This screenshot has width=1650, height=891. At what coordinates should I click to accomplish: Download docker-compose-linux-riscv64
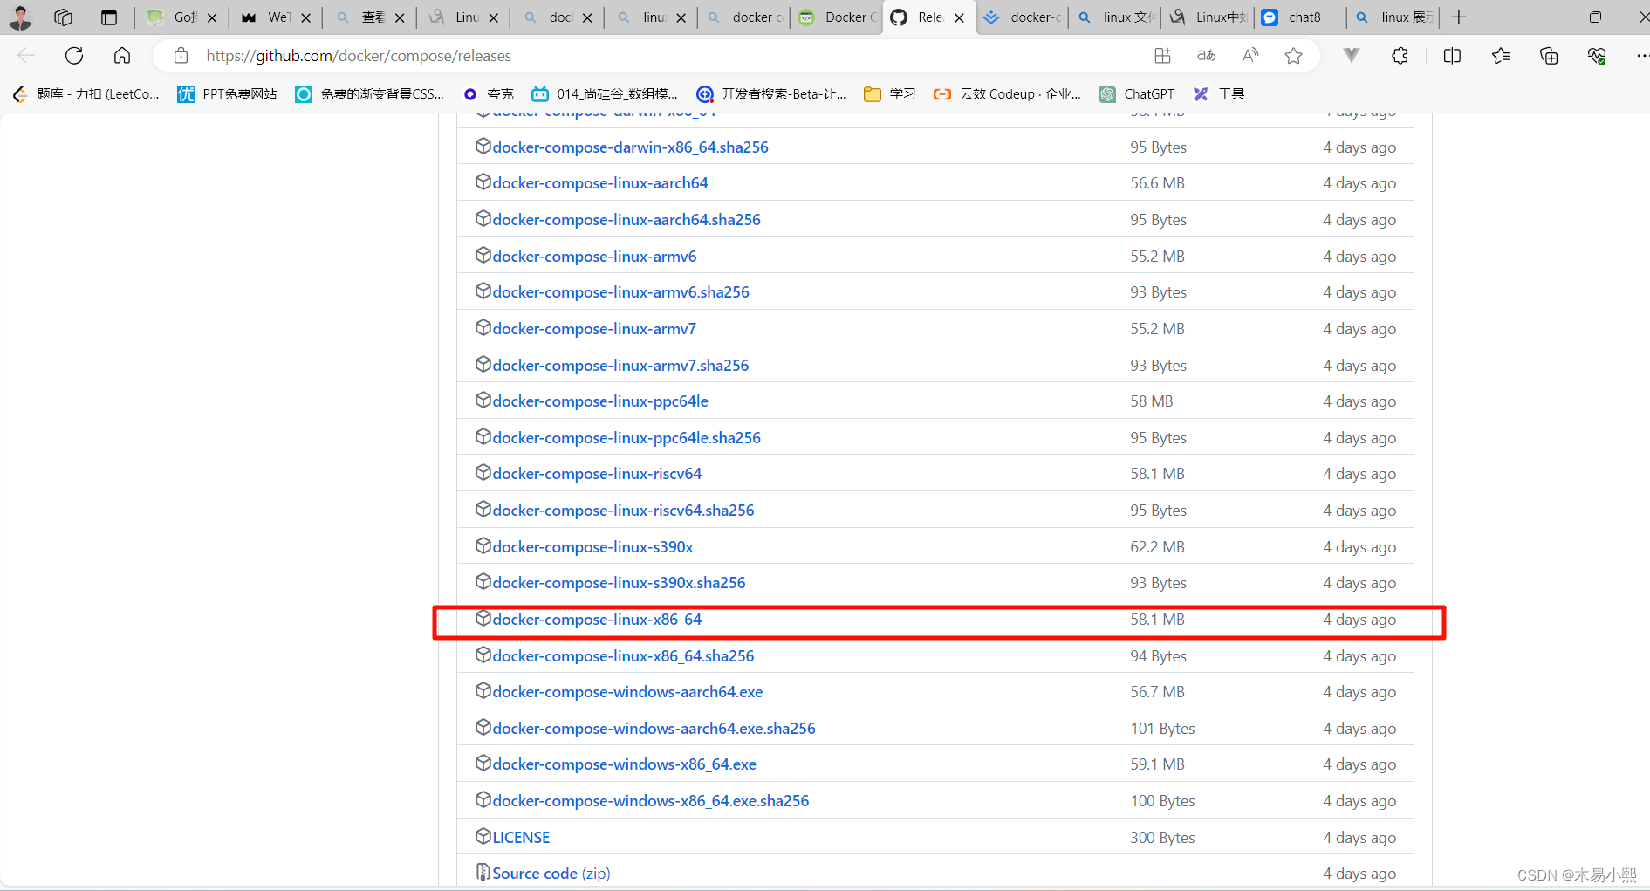pyautogui.click(x=597, y=474)
